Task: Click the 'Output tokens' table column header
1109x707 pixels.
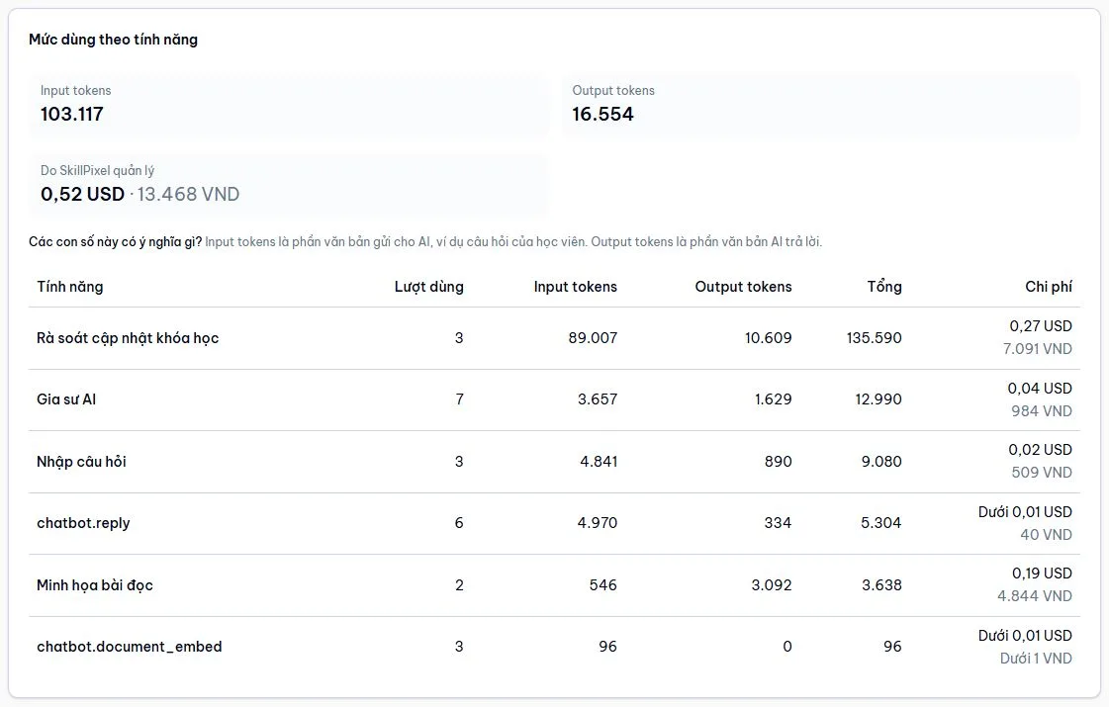Action: (743, 287)
